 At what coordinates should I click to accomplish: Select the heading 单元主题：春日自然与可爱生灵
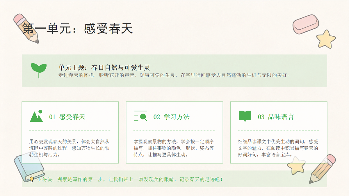(x=104, y=68)
